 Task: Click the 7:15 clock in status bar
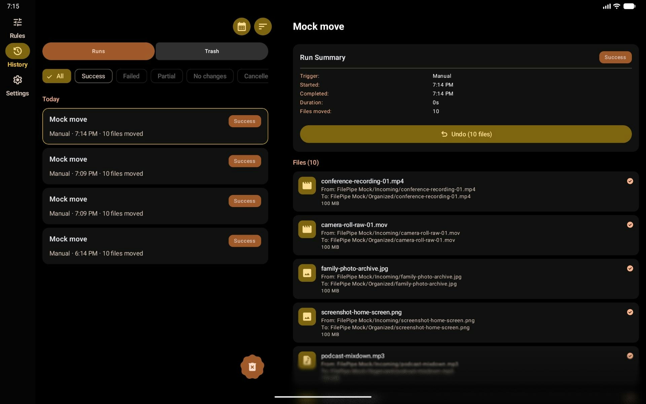click(13, 6)
